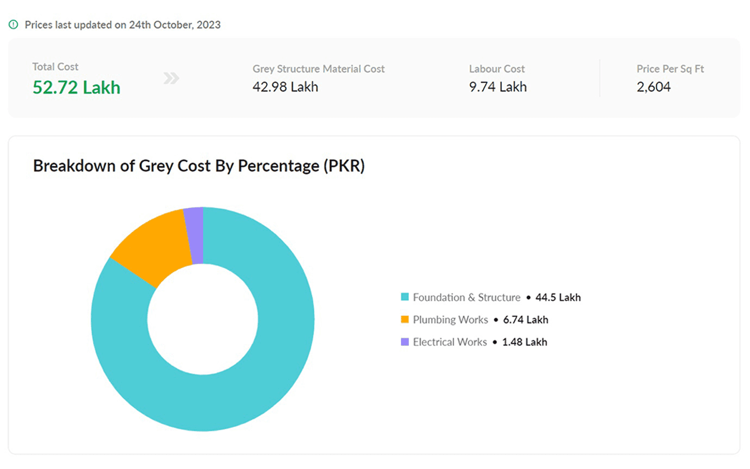Click the Electrical Works legend label
This screenshot has height=469, width=750.
(x=449, y=342)
